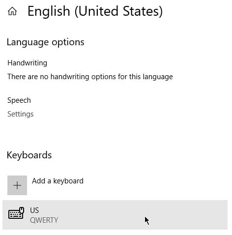Click the plus icon to add keyboard
This screenshot has width=232, height=235.
point(17,185)
